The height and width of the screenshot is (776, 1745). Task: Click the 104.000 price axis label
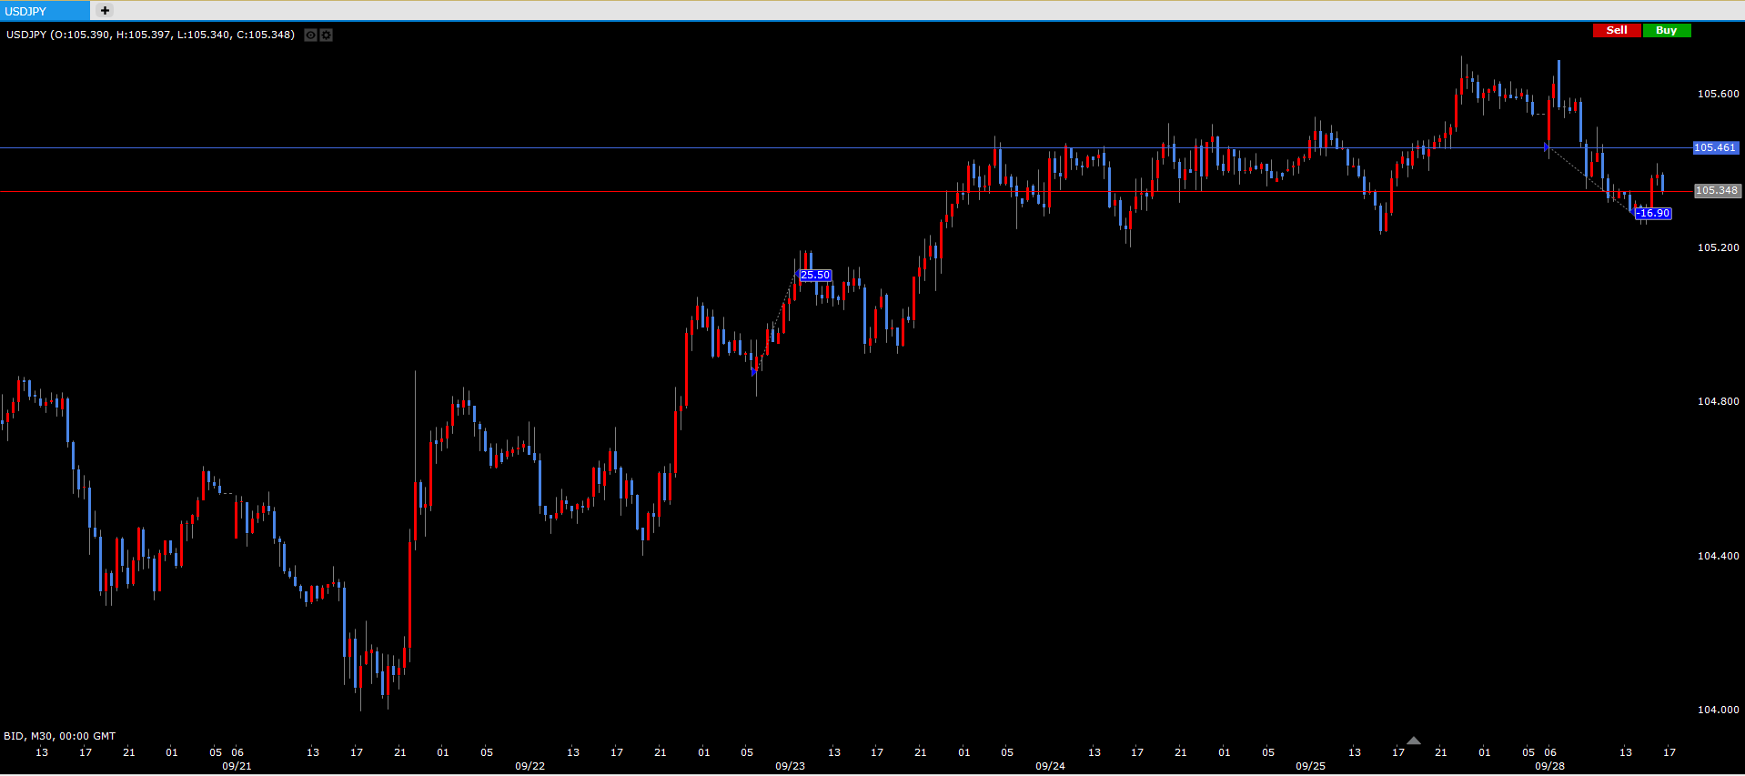click(x=1718, y=710)
